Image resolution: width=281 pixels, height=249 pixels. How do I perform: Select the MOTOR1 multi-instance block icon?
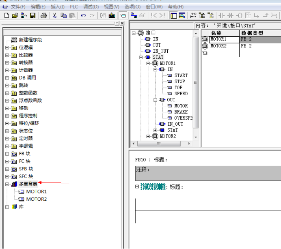22,191
